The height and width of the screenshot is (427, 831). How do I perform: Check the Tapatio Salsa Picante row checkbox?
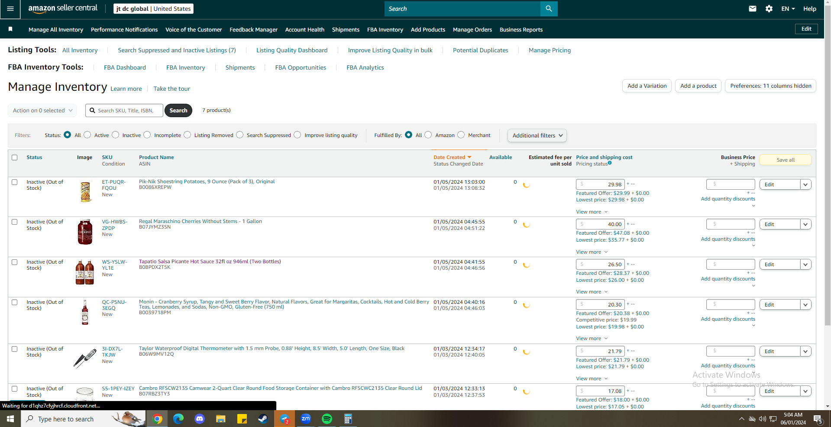15,262
